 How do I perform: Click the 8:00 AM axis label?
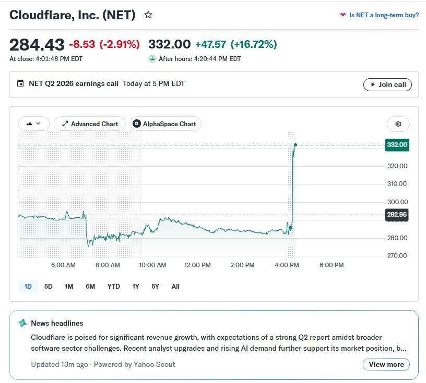108,265
